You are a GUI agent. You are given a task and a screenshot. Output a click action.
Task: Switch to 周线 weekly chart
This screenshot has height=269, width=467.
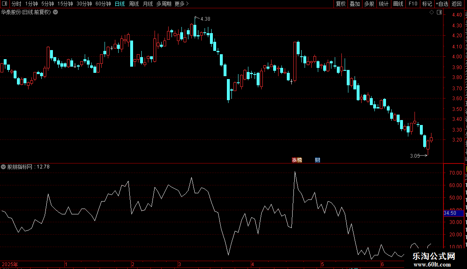(x=134, y=4)
